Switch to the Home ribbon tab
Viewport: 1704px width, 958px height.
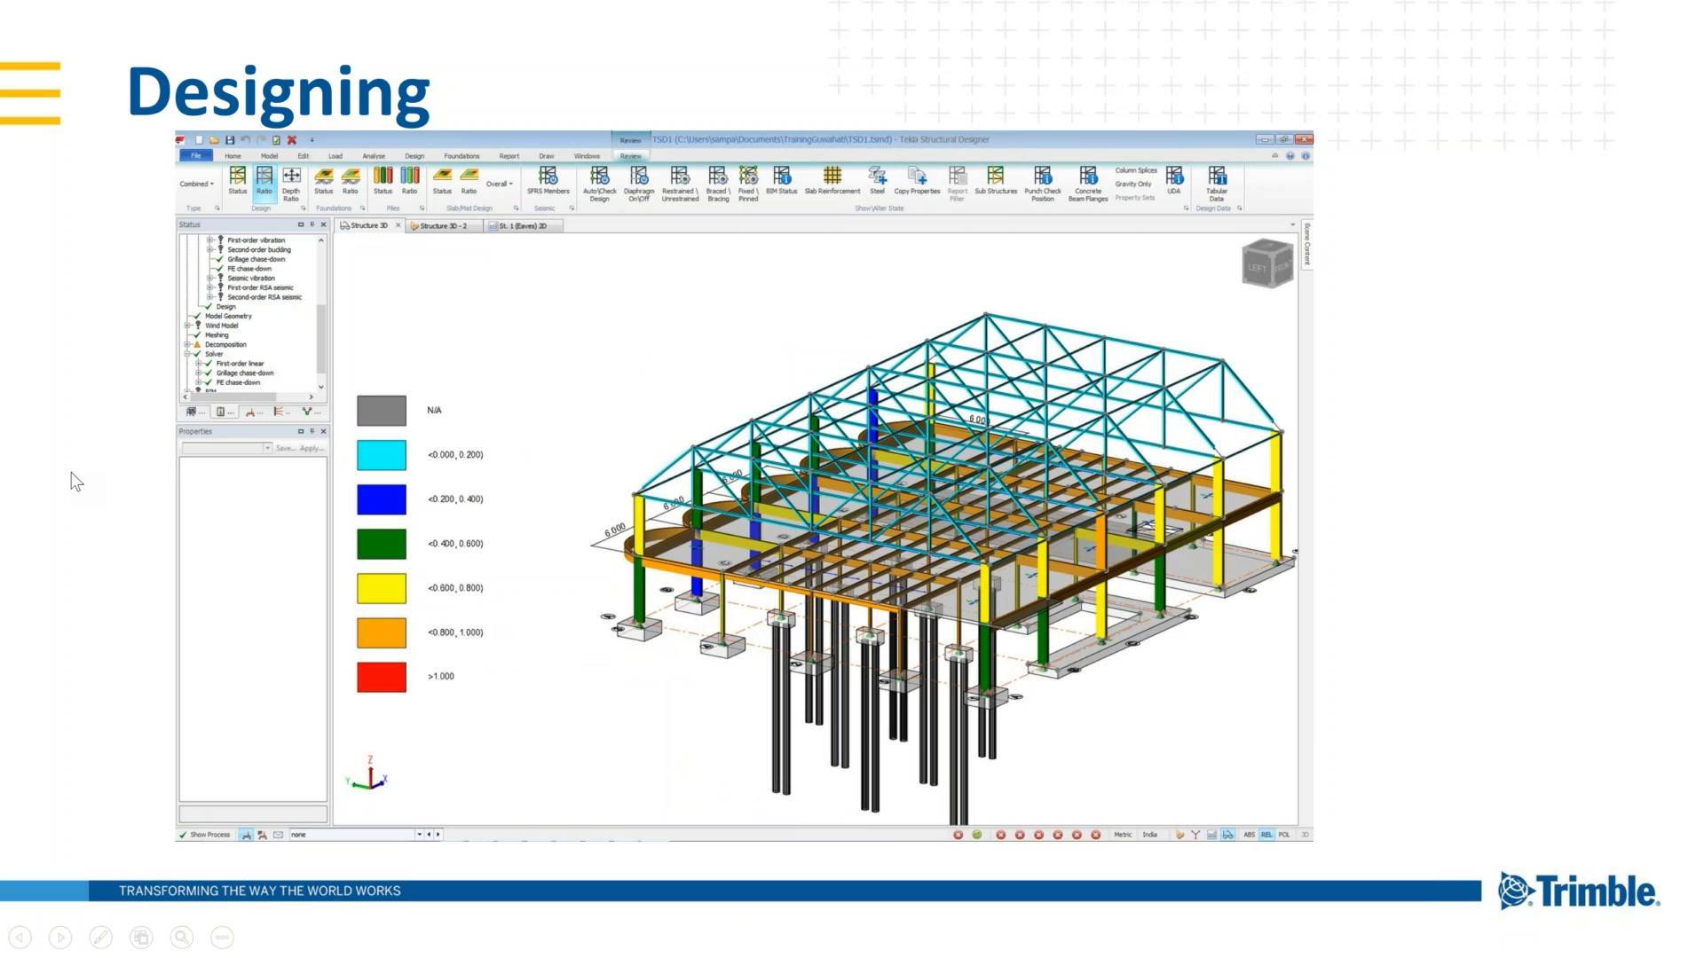233,156
